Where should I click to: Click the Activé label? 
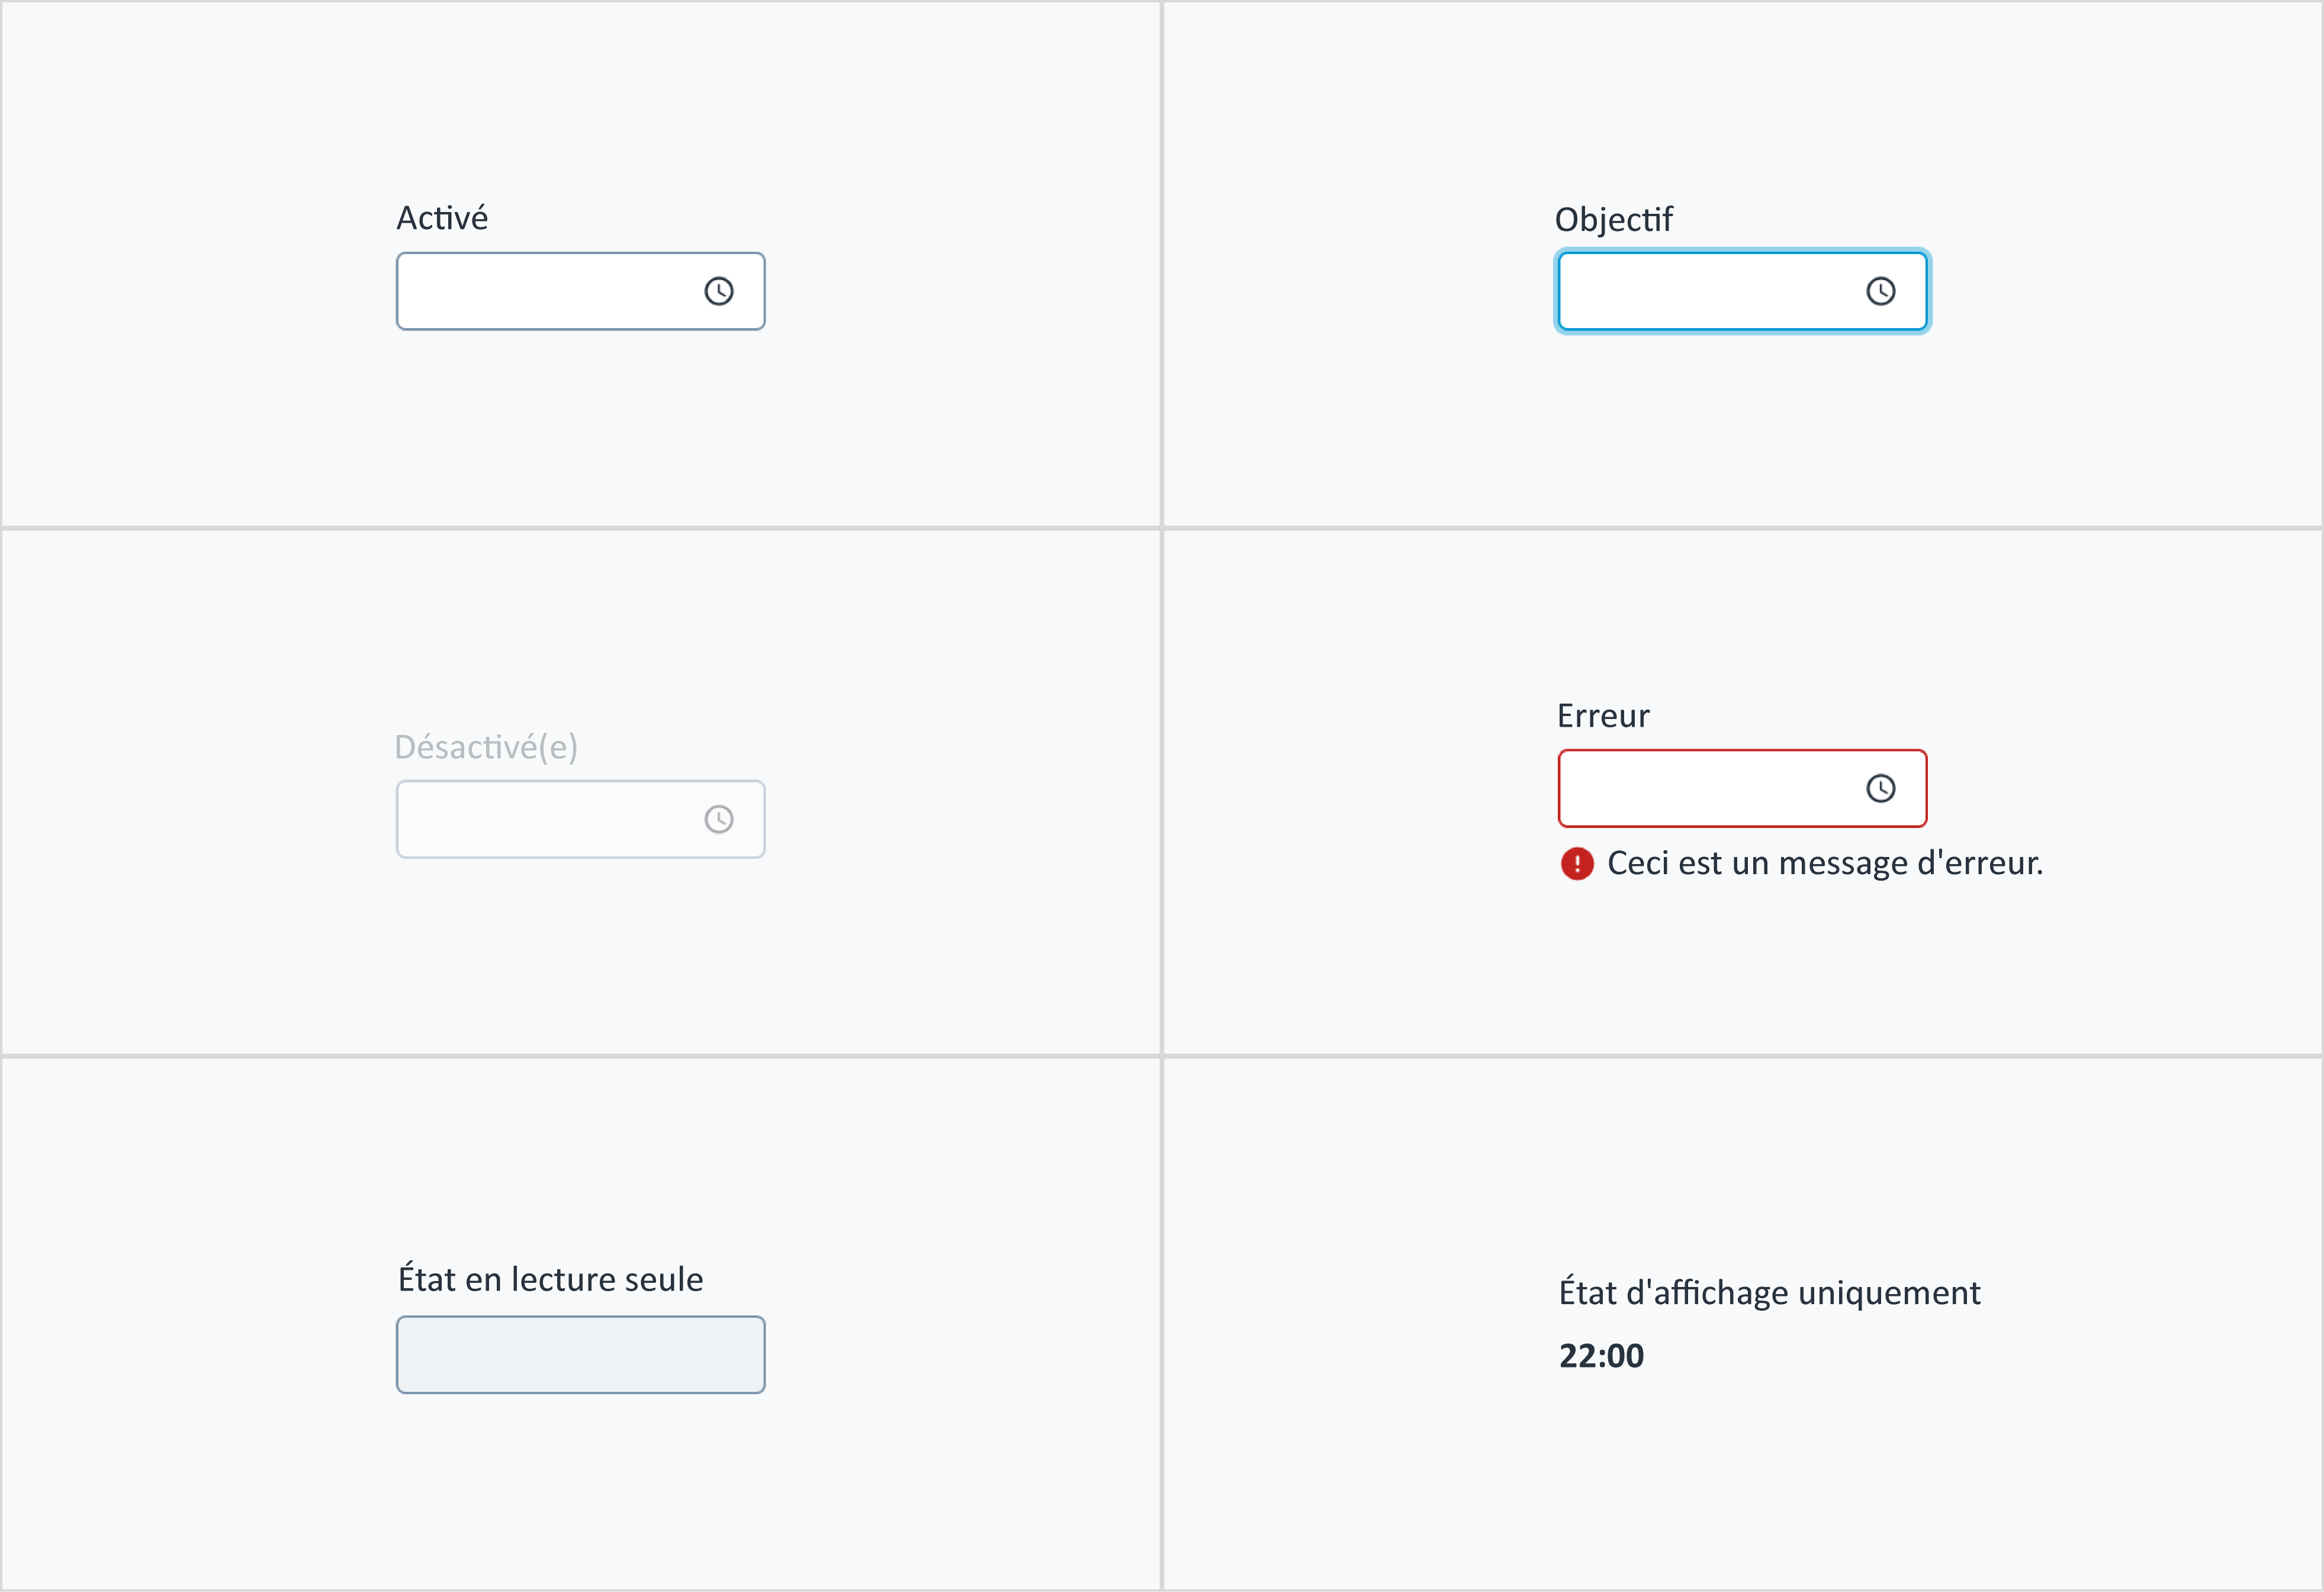(x=442, y=218)
